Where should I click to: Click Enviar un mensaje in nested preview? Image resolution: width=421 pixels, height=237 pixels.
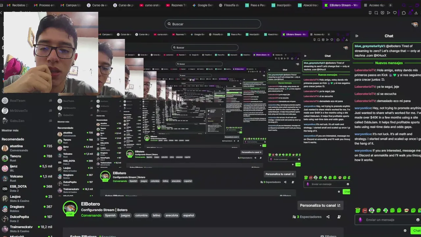point(327,184)
